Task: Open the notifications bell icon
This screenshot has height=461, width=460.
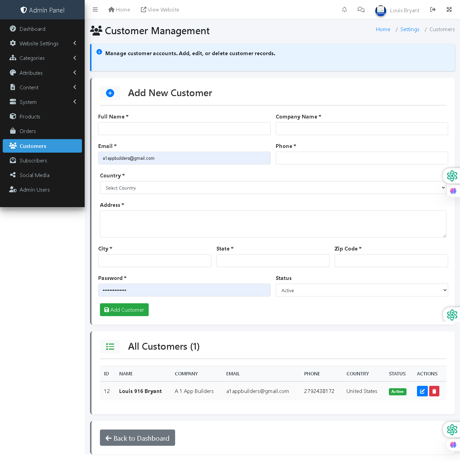Action: click(x=344, y=9)
